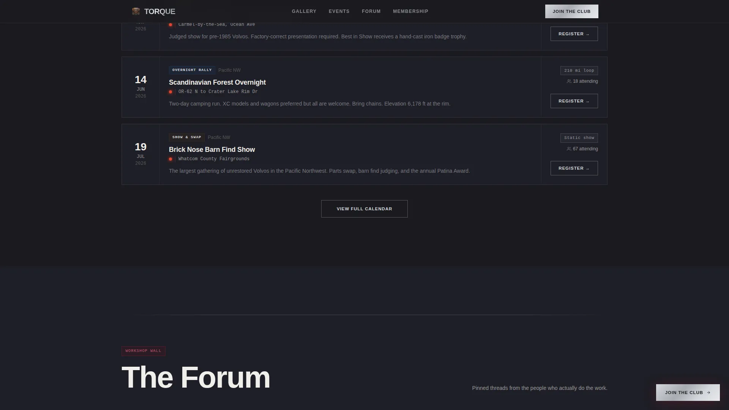Open the Events nav item
The width and height of the screenshot is (729, 410).
tap(339, 11)
